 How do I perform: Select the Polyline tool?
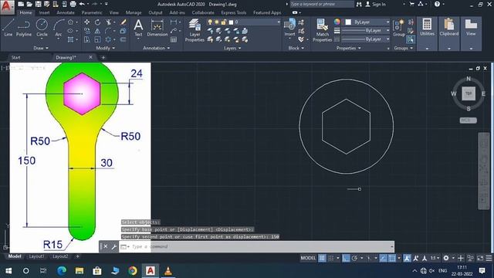click(x=24, y=28)
